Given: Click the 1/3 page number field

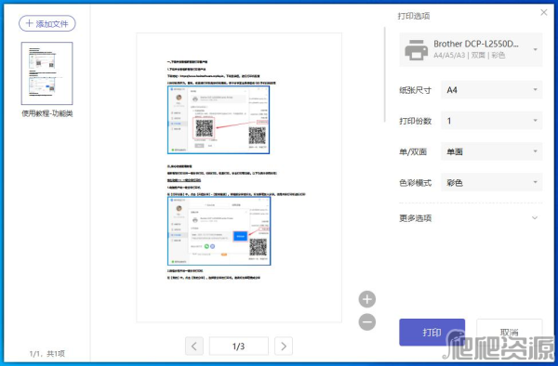Looking at the screenshot, I should coord(239,346).
